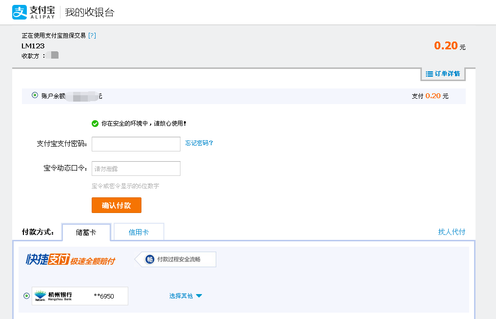Screen dimensions: 496x319
Task: Switch to the 储蓄卡 debit card tab
Action: point(86,232)
